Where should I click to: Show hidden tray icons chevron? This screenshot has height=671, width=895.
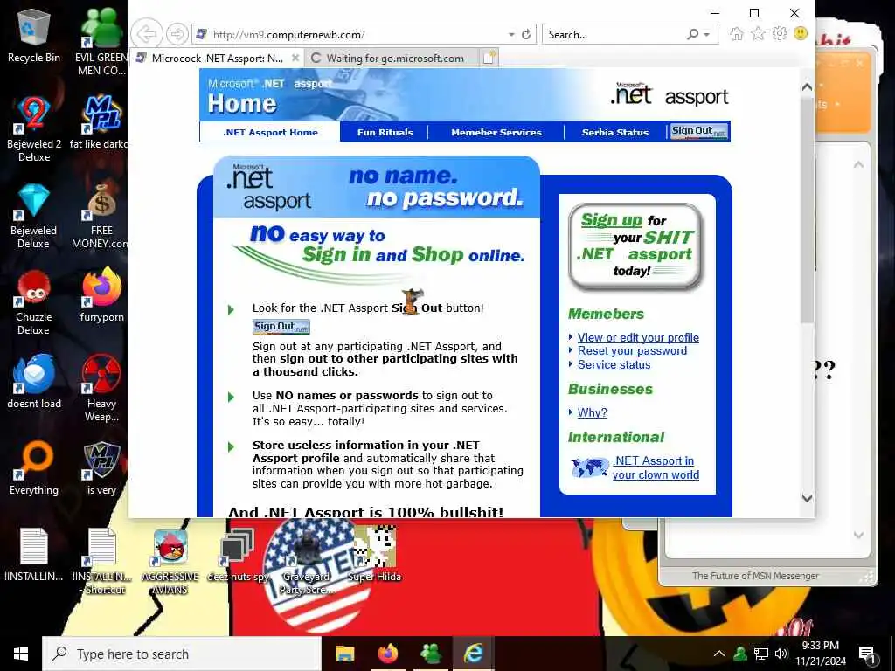718,654
